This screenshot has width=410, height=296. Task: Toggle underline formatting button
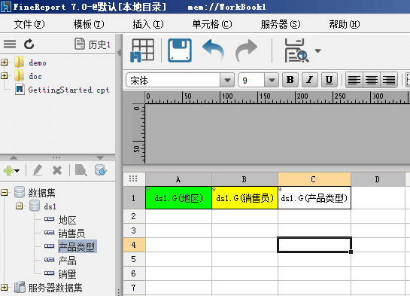(x=329, y=80)
